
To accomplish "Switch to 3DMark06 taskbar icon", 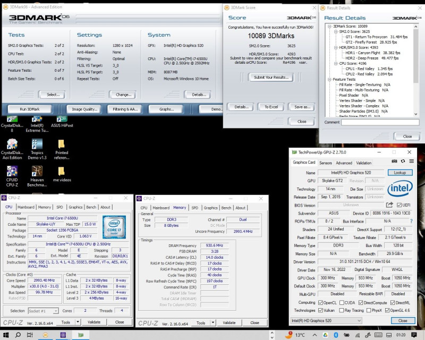I will click(45, 335).
